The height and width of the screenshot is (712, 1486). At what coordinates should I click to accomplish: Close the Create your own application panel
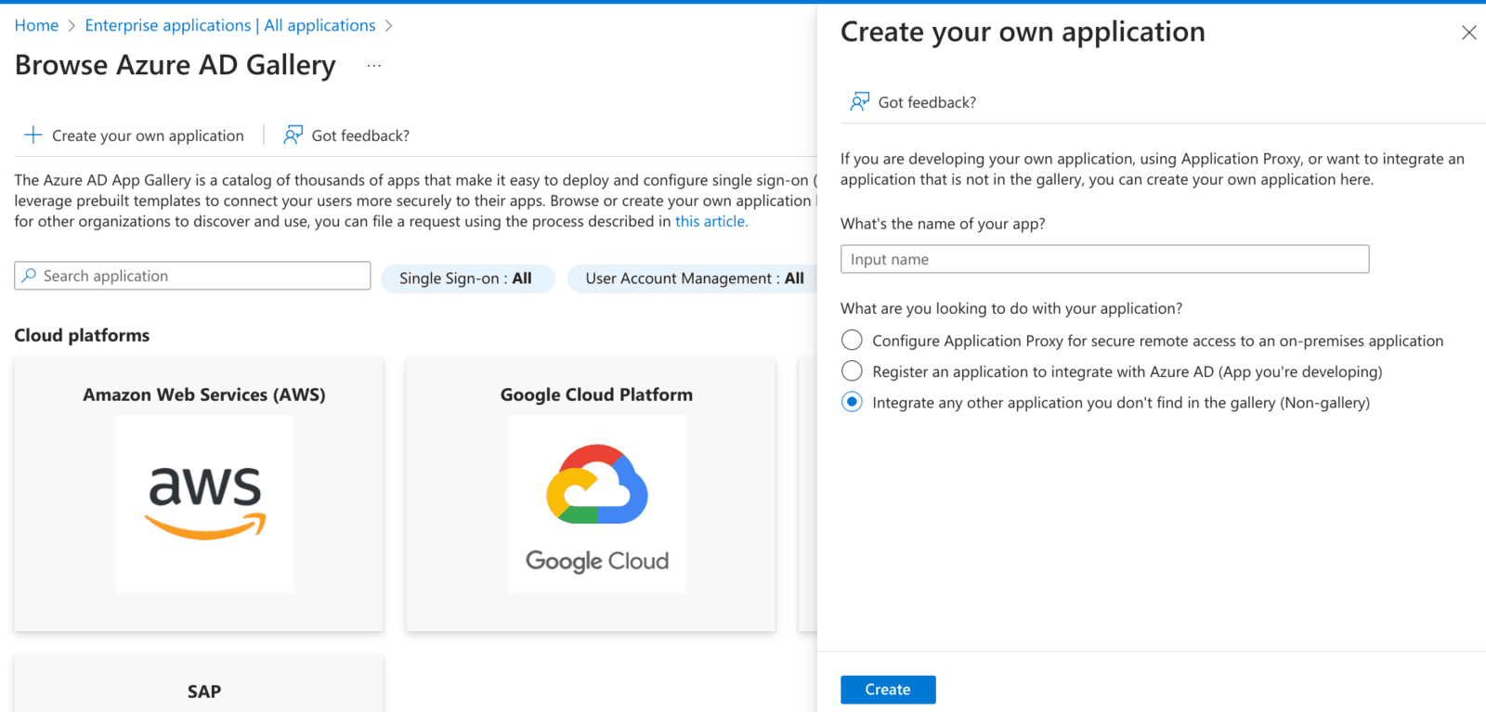[1468, 32]
